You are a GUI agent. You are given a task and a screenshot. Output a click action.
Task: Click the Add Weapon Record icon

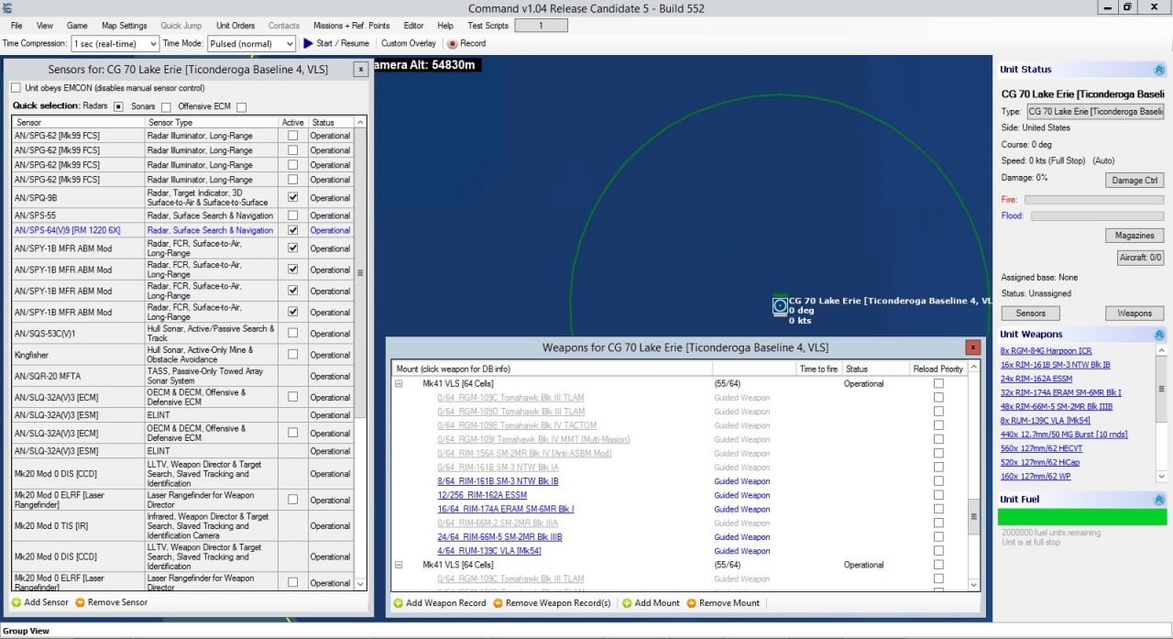pos(398,603)
